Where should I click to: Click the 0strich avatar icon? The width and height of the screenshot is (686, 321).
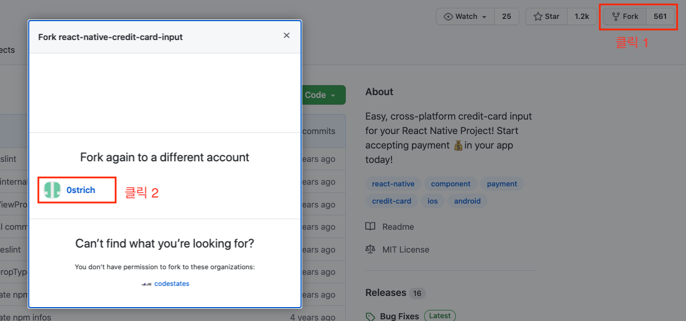click(x=52, y=190)
